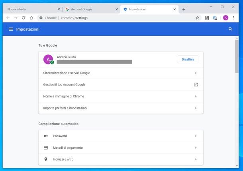Click the browser back arrow

point(8,18)
